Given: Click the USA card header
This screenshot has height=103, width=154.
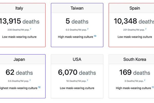Looking at the screenshot, I should 77,59.
